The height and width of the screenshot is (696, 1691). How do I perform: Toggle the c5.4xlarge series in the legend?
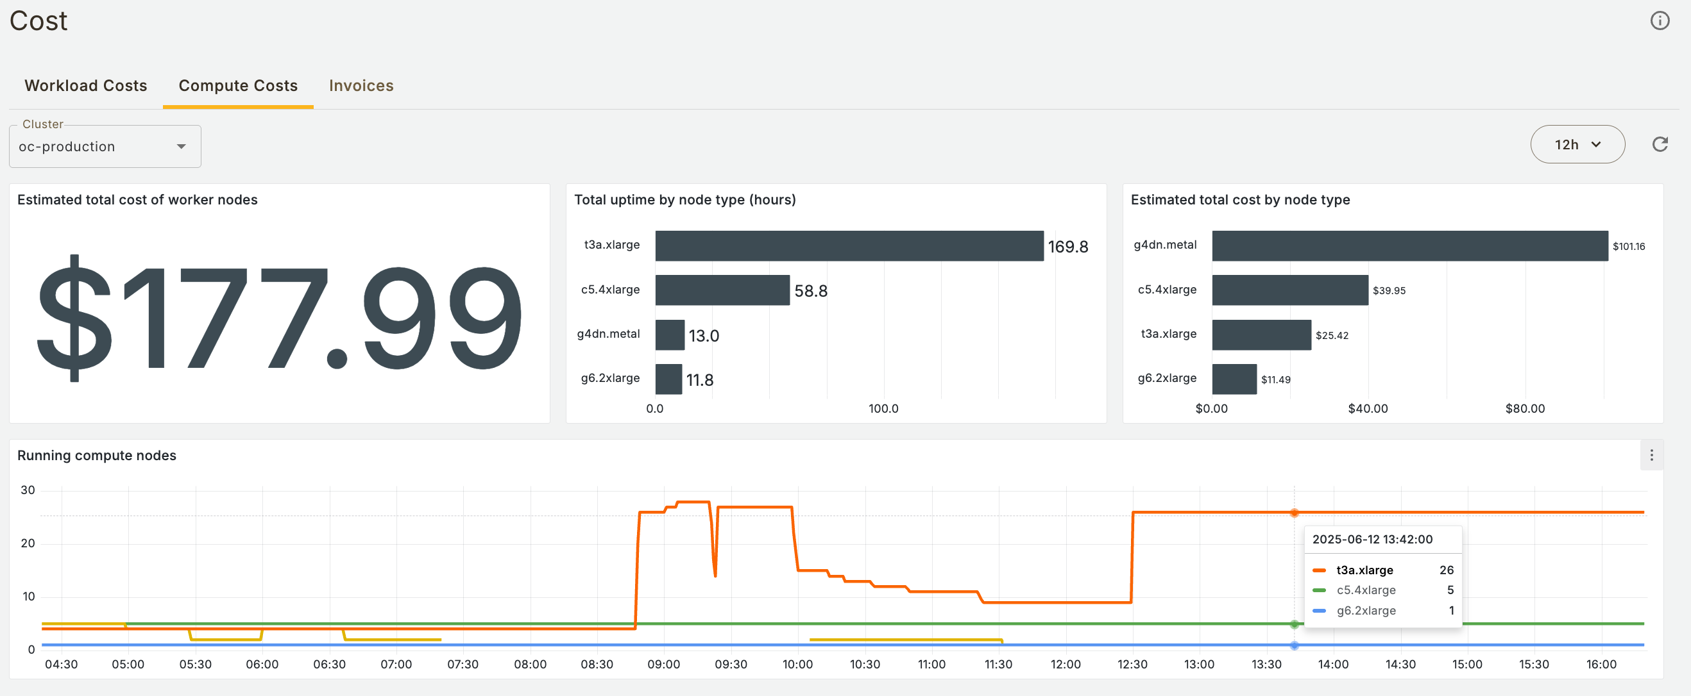(x=1365, y=590)
